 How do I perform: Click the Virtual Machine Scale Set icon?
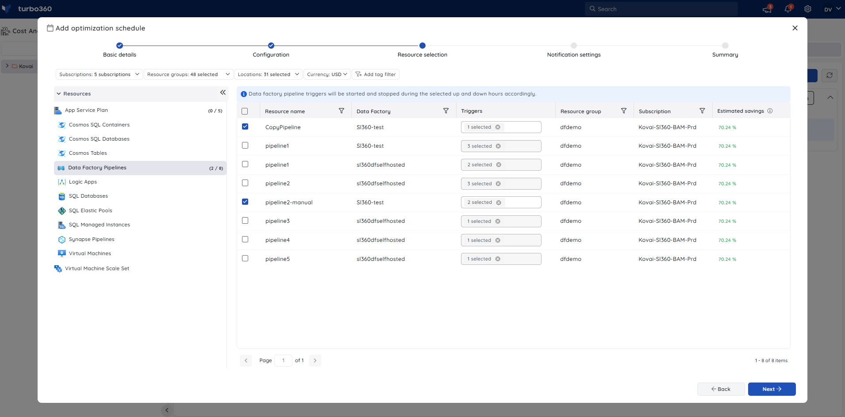pyautogui.click(x=58, y=269)
